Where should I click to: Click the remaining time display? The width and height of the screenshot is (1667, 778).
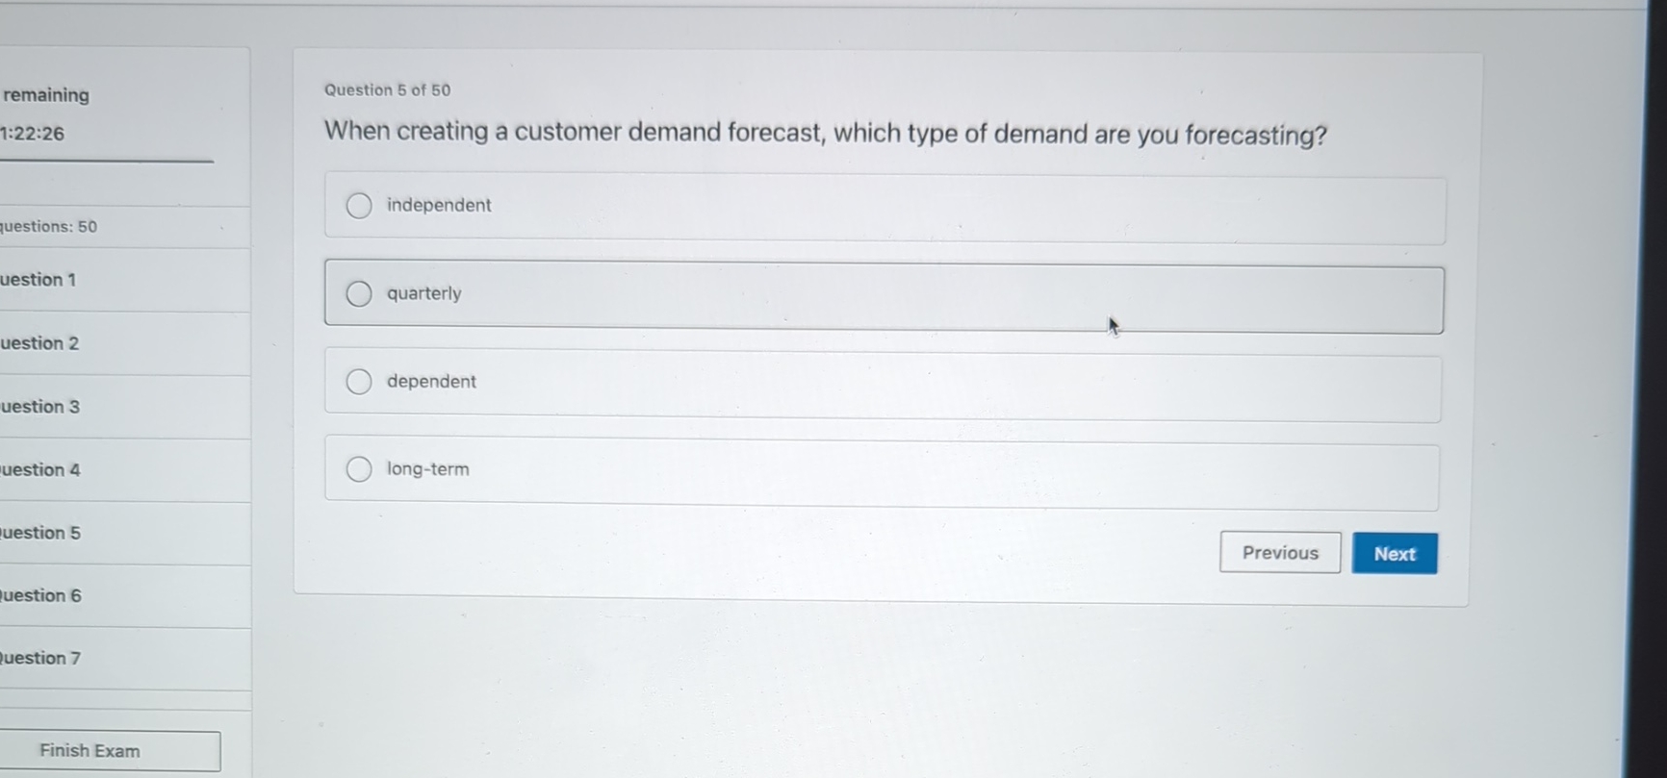[32, 133]
